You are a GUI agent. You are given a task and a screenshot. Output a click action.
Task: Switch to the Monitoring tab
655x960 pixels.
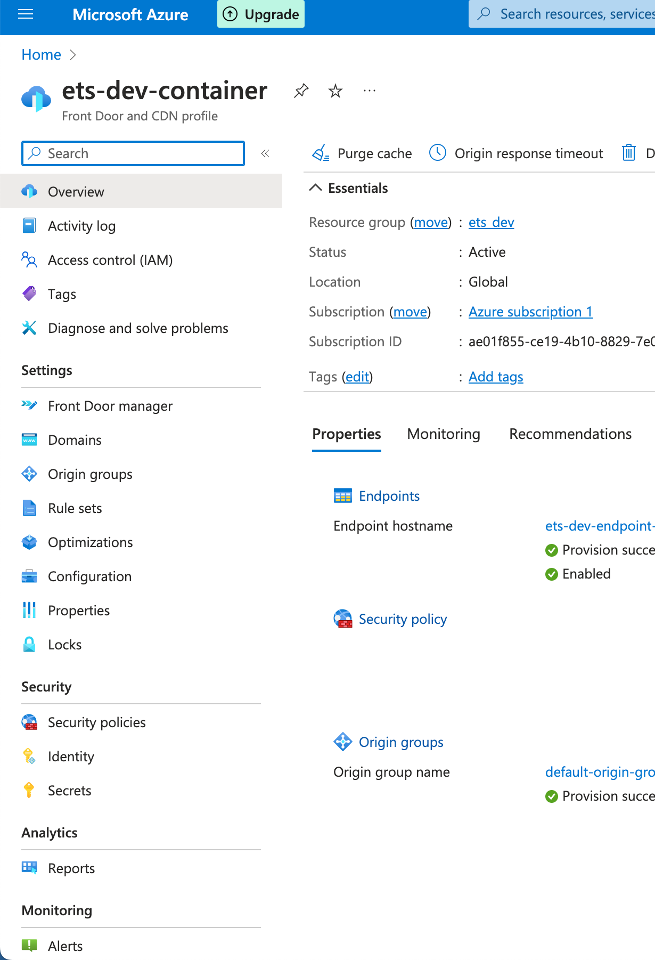tap(444, 434)
